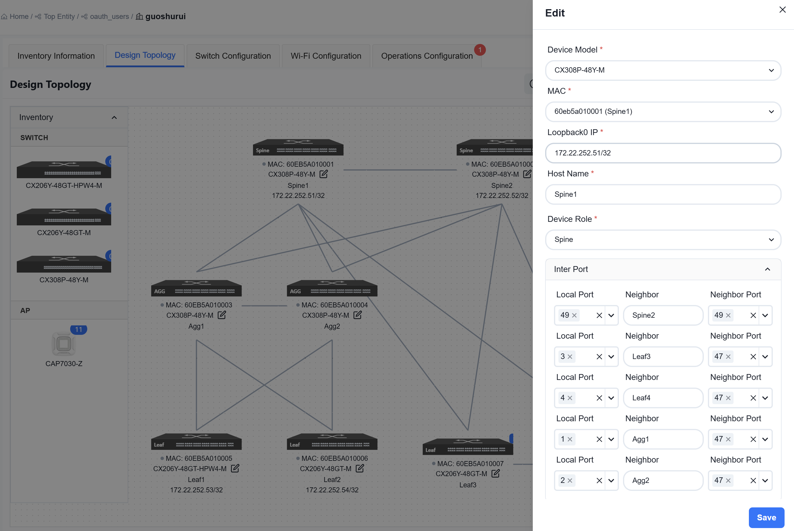The width and height of the screenshot is (794, 531).
Task: Remove neighbor port tag 47 for Agg1
Action: coord(728,440)
